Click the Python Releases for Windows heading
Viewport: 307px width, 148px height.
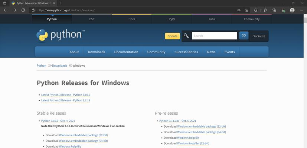click(x=83, y=83)
